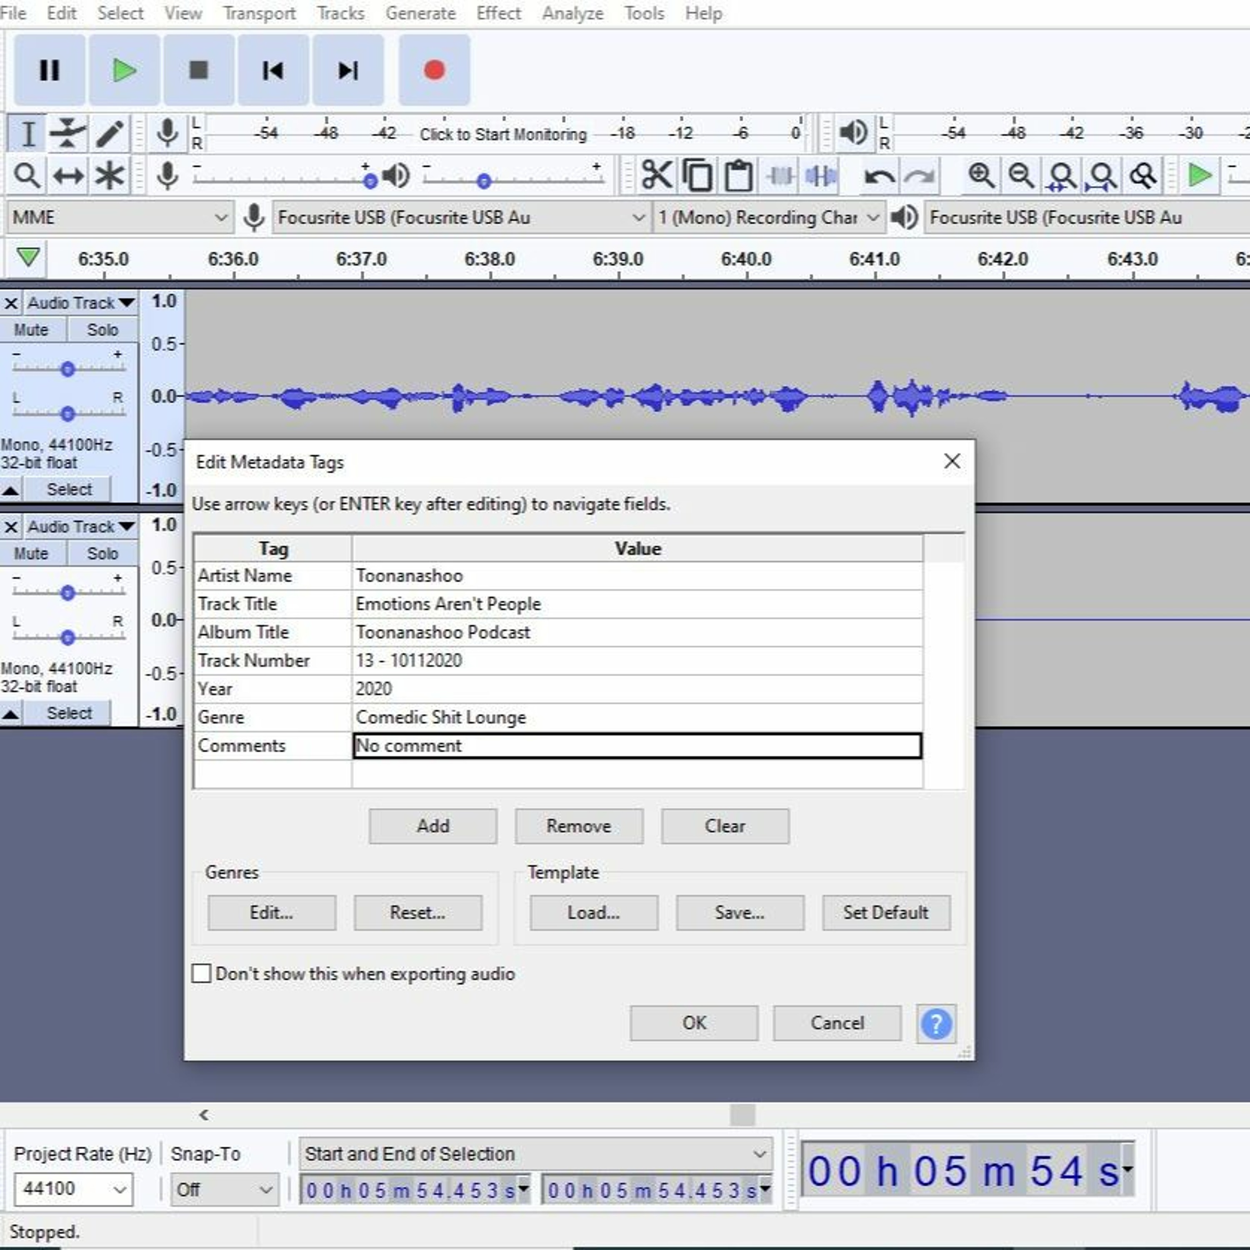Start playback with the green Play button

point(124,70)
